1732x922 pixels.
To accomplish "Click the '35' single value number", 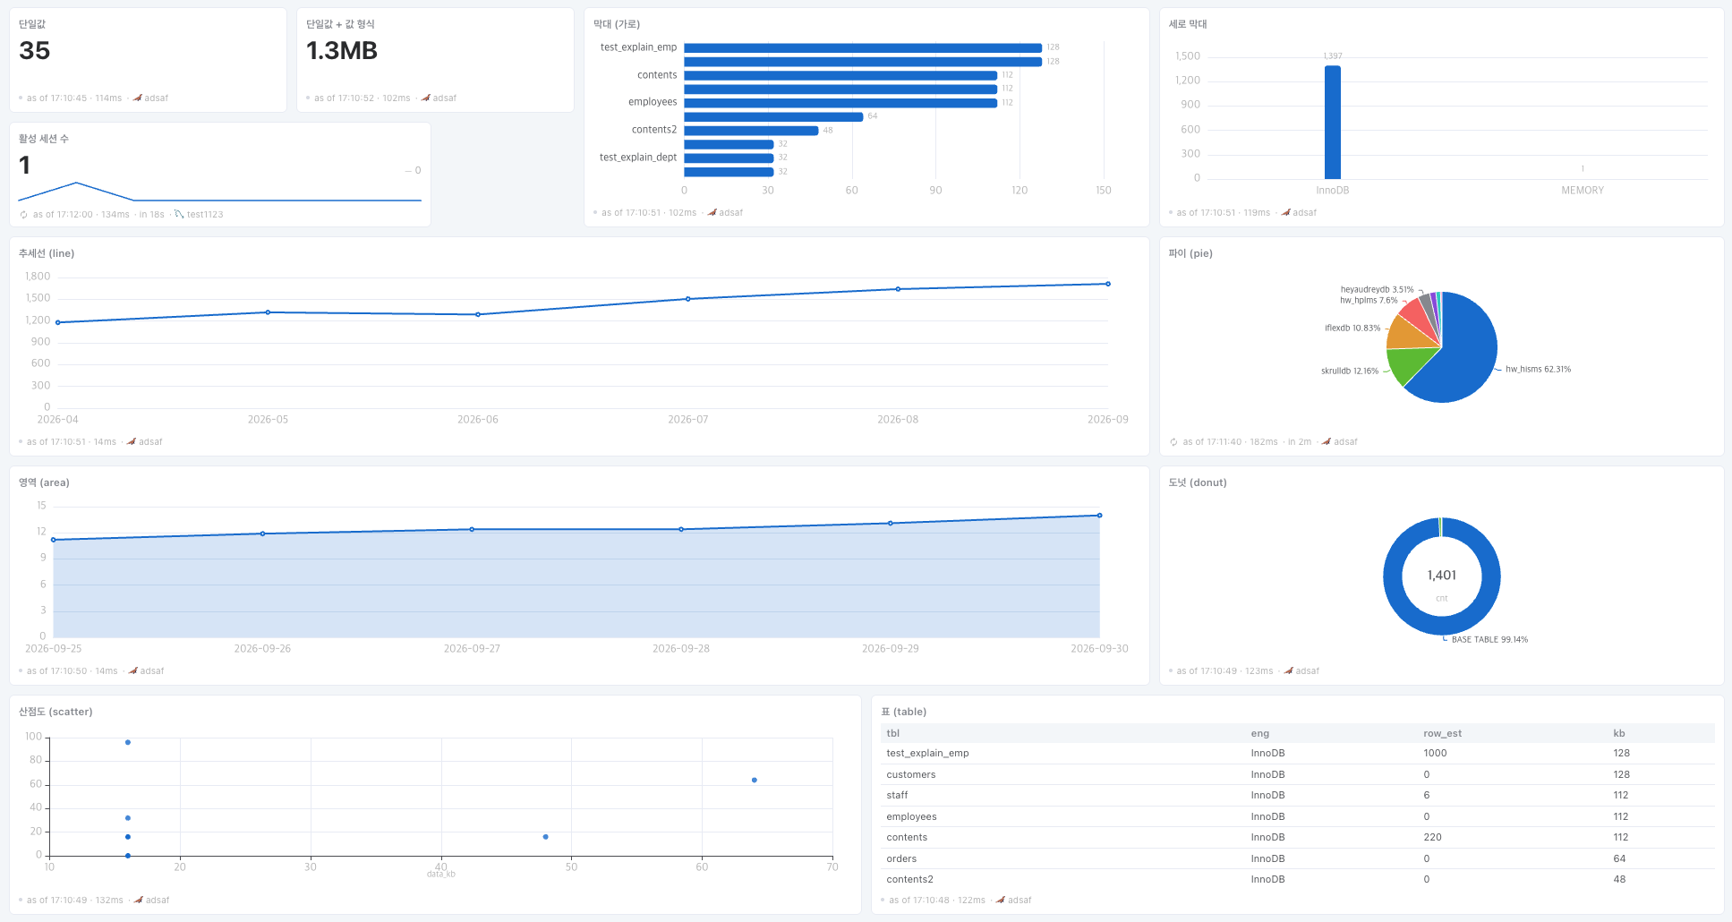I will click(35, 51).
